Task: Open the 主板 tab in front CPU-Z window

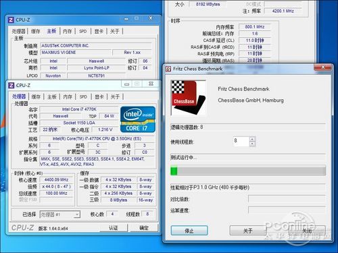Action: point(52,97)
